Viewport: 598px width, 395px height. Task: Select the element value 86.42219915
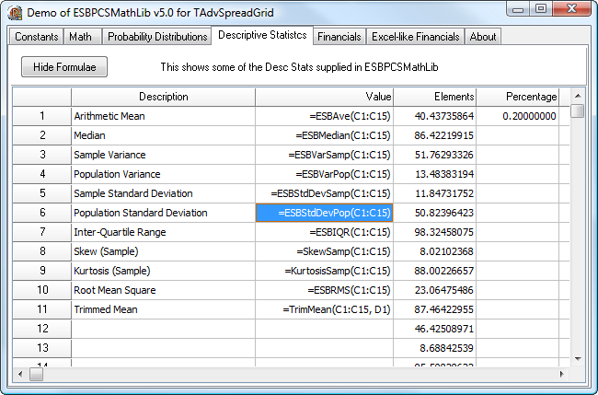coord(435,135)
